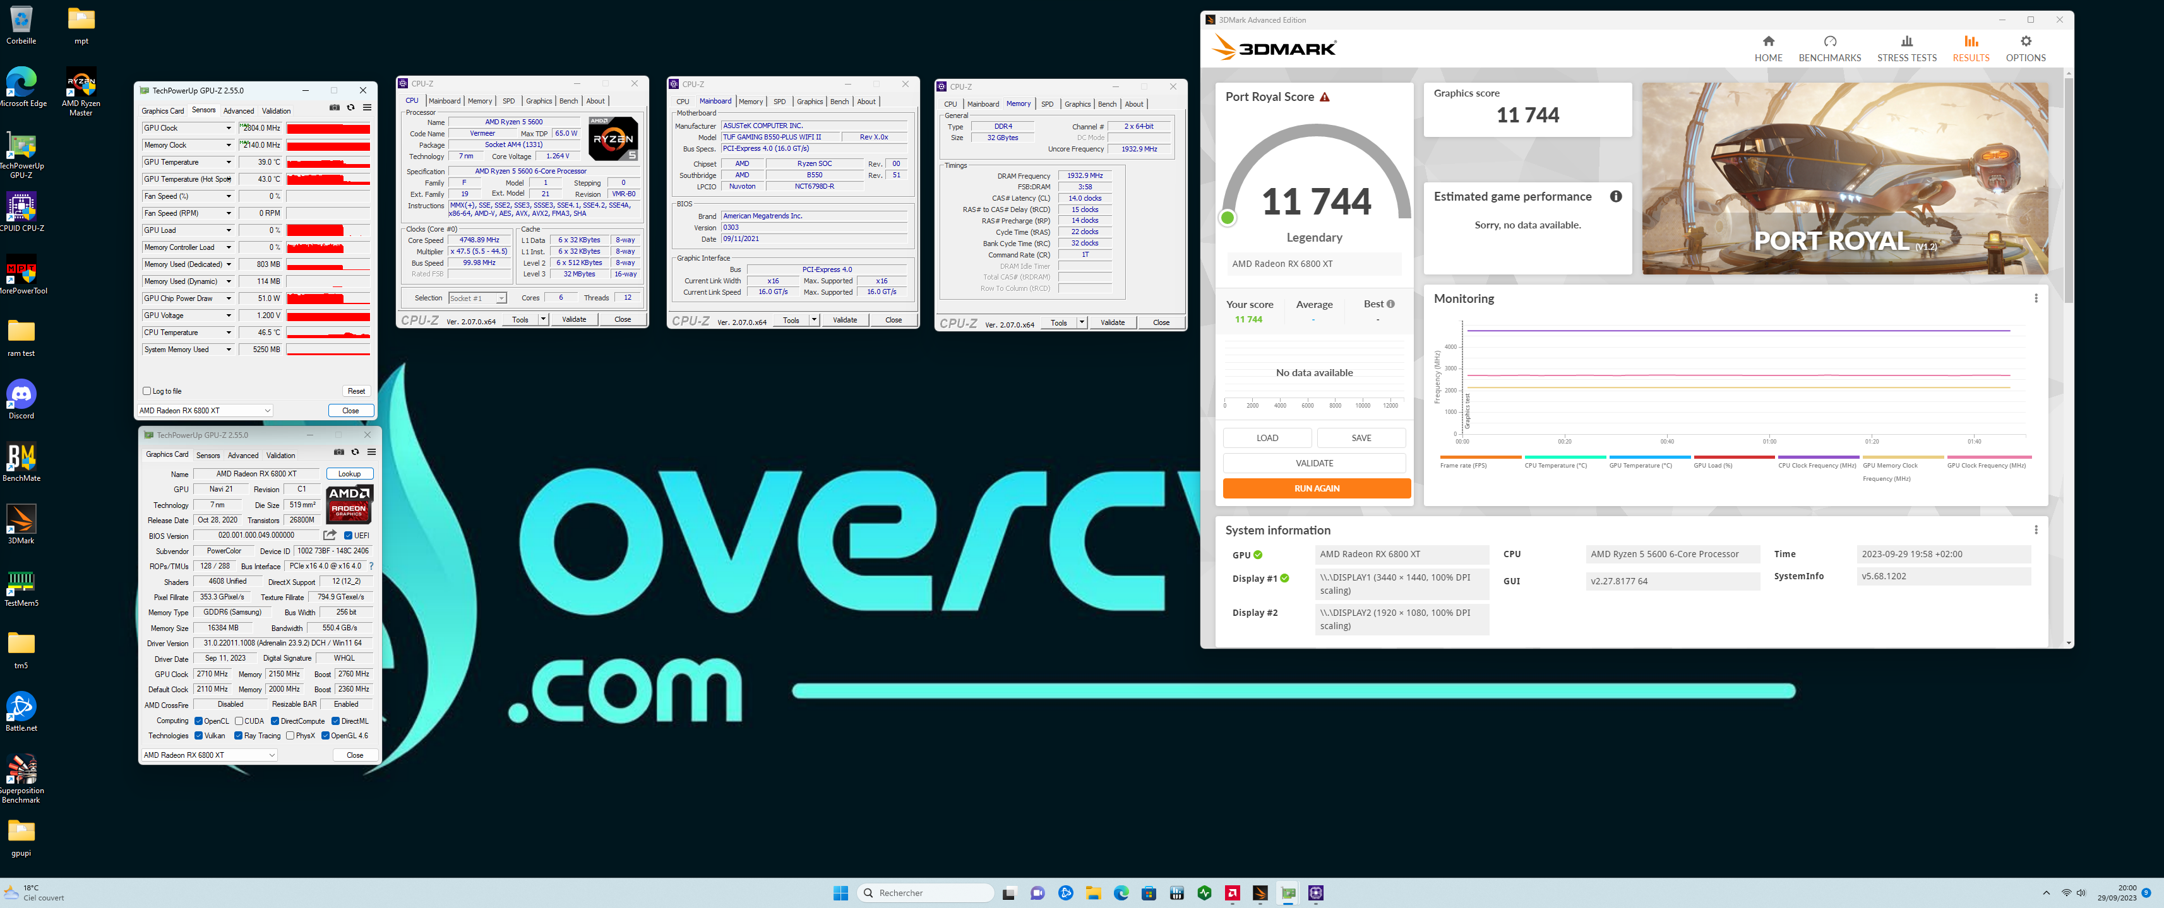The height and width of the screenshot is (908, 2164).
Task: Open the Monitoring panel three-dot menu
Action: point(2035,298)
